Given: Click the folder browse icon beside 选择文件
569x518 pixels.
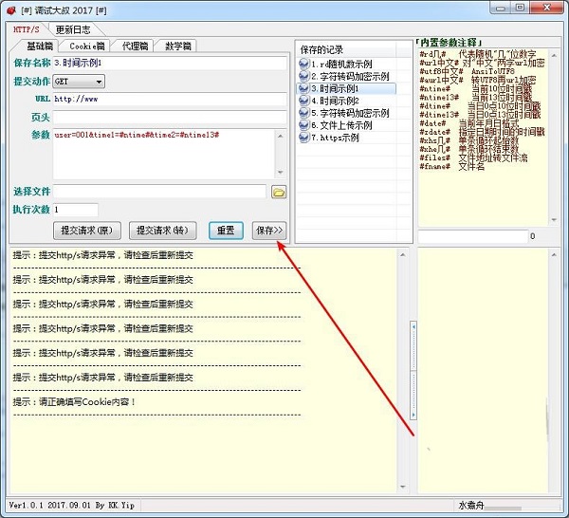Looking at the screenshot, I should [279, 192].
